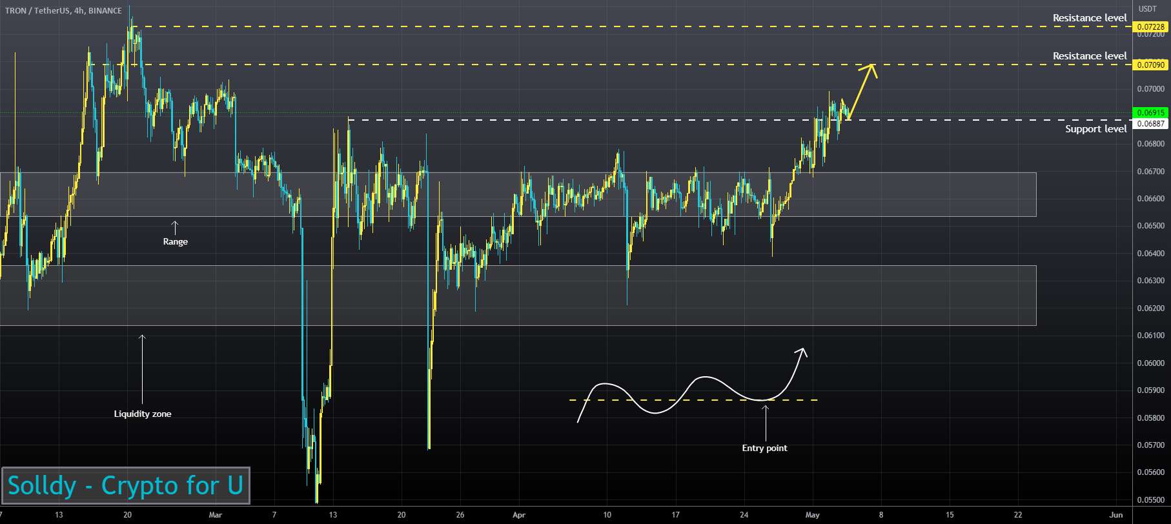Select the 0.07090 yellow price tag

[1150, 65]
